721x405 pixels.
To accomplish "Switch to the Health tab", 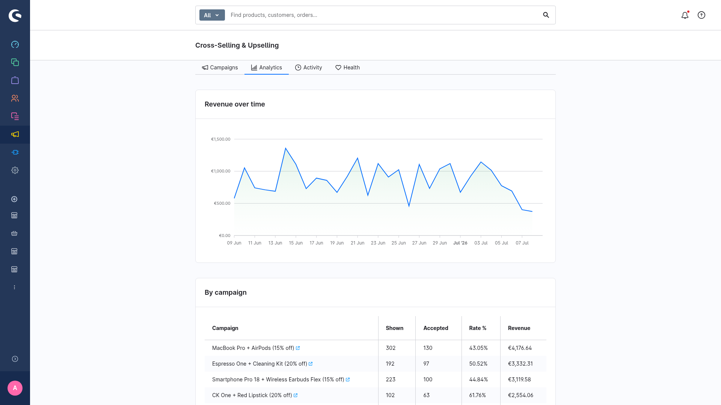I will [347, 67].
